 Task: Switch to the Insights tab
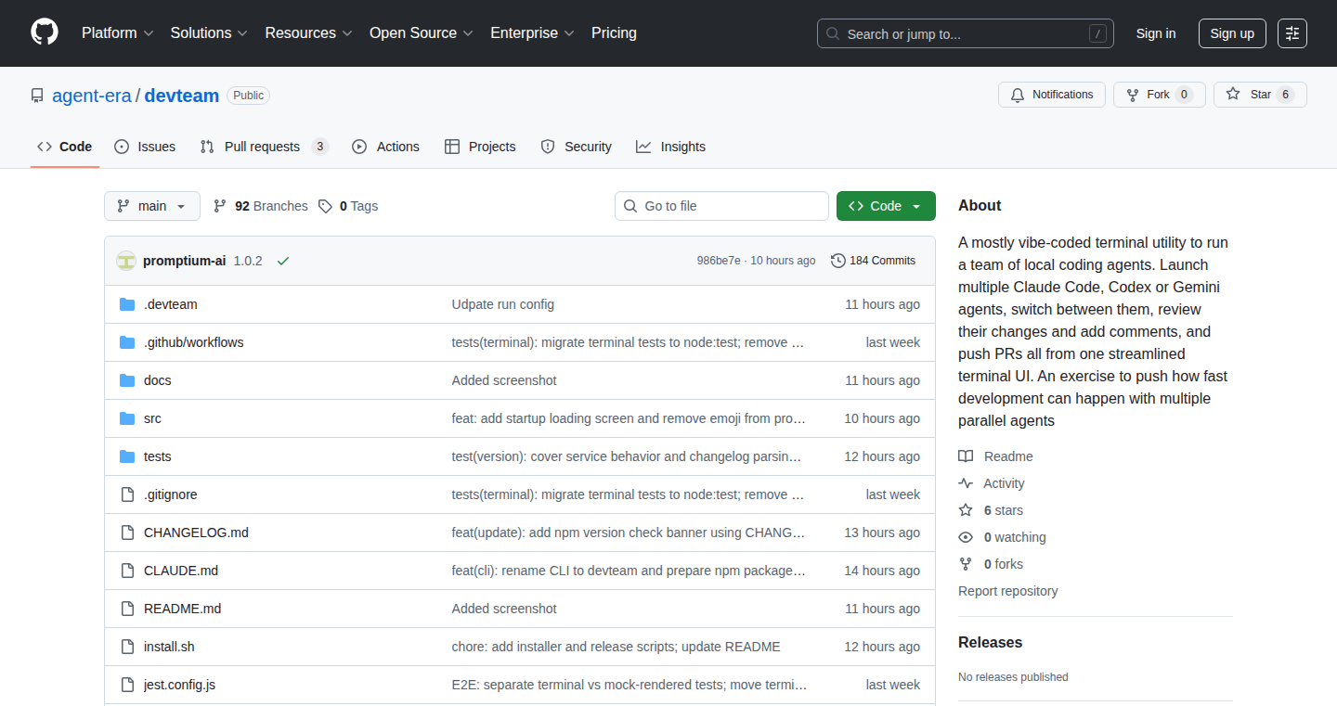coord(670,147)
